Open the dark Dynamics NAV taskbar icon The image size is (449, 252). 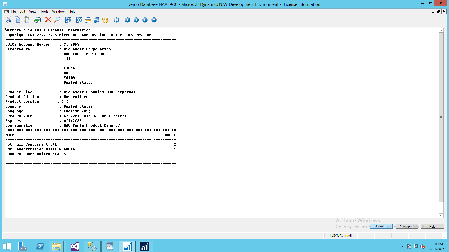pos(145,246)
